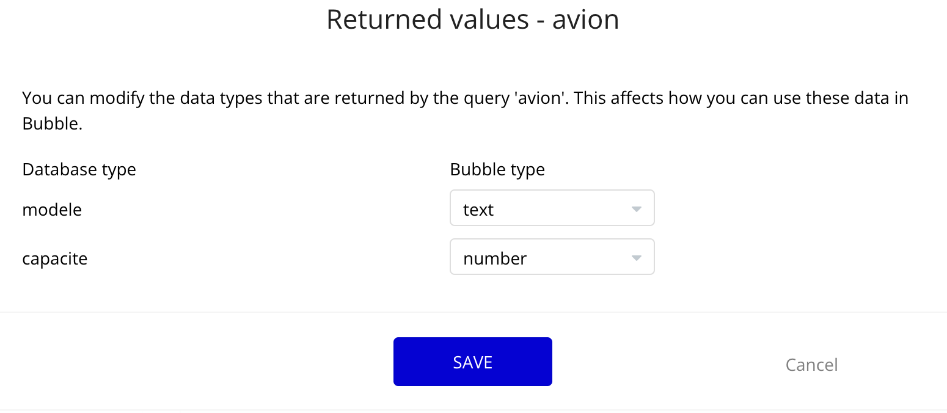Click the 'Returned values - avion' title
This screenshot has width=947, height=413.
pyautogui.click(x=472, y=20)
